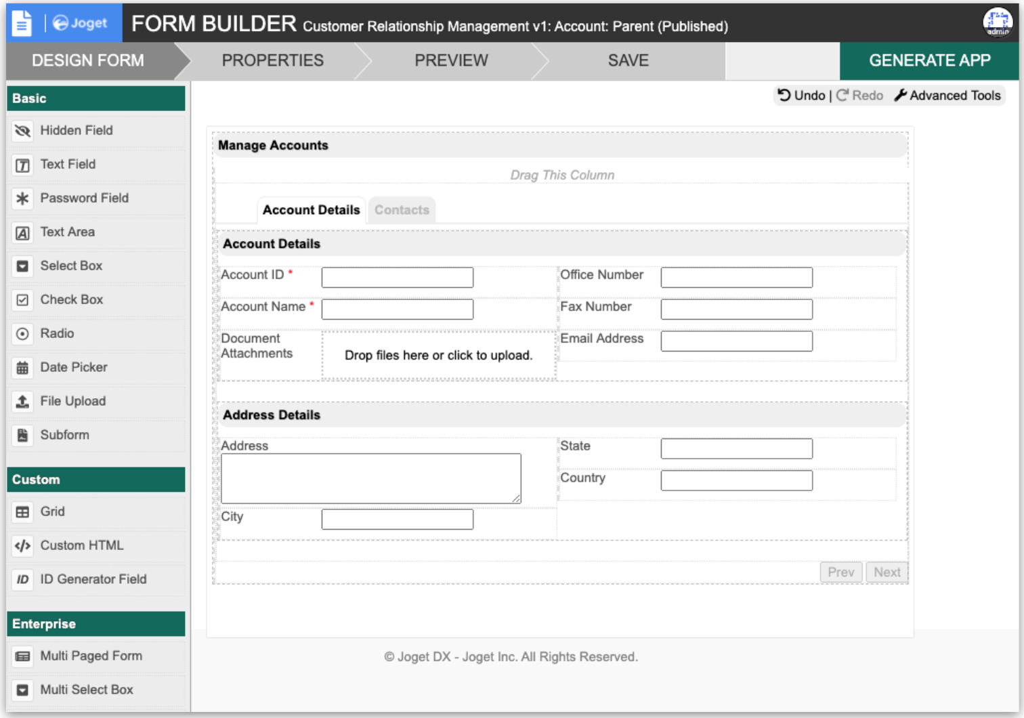Open Advanced Tools
This screenshot has width=1024, height=718.
tap(947, 96)
